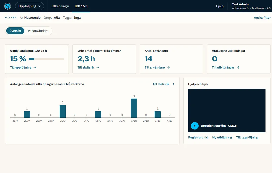Click the help video thumbnail
272x173 pixels.
click(227, 110)
